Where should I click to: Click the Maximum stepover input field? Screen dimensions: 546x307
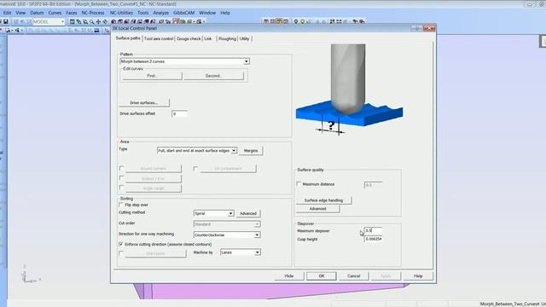(374, 230)
